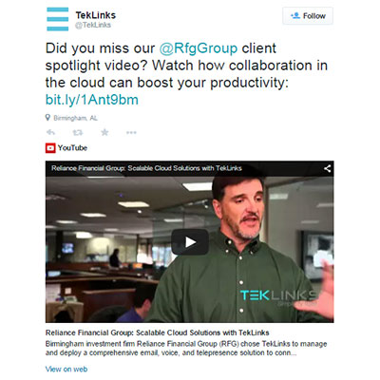Open bold video title below thumbnail
The image size is (380, 380).
coord(157,332)
